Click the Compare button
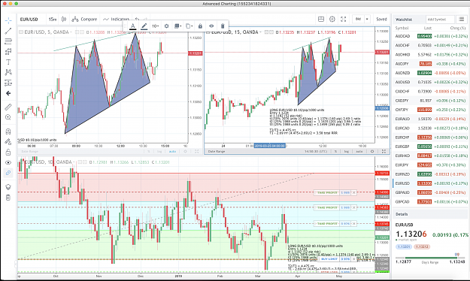Viewport: 470px width, 281px height. 84,20
